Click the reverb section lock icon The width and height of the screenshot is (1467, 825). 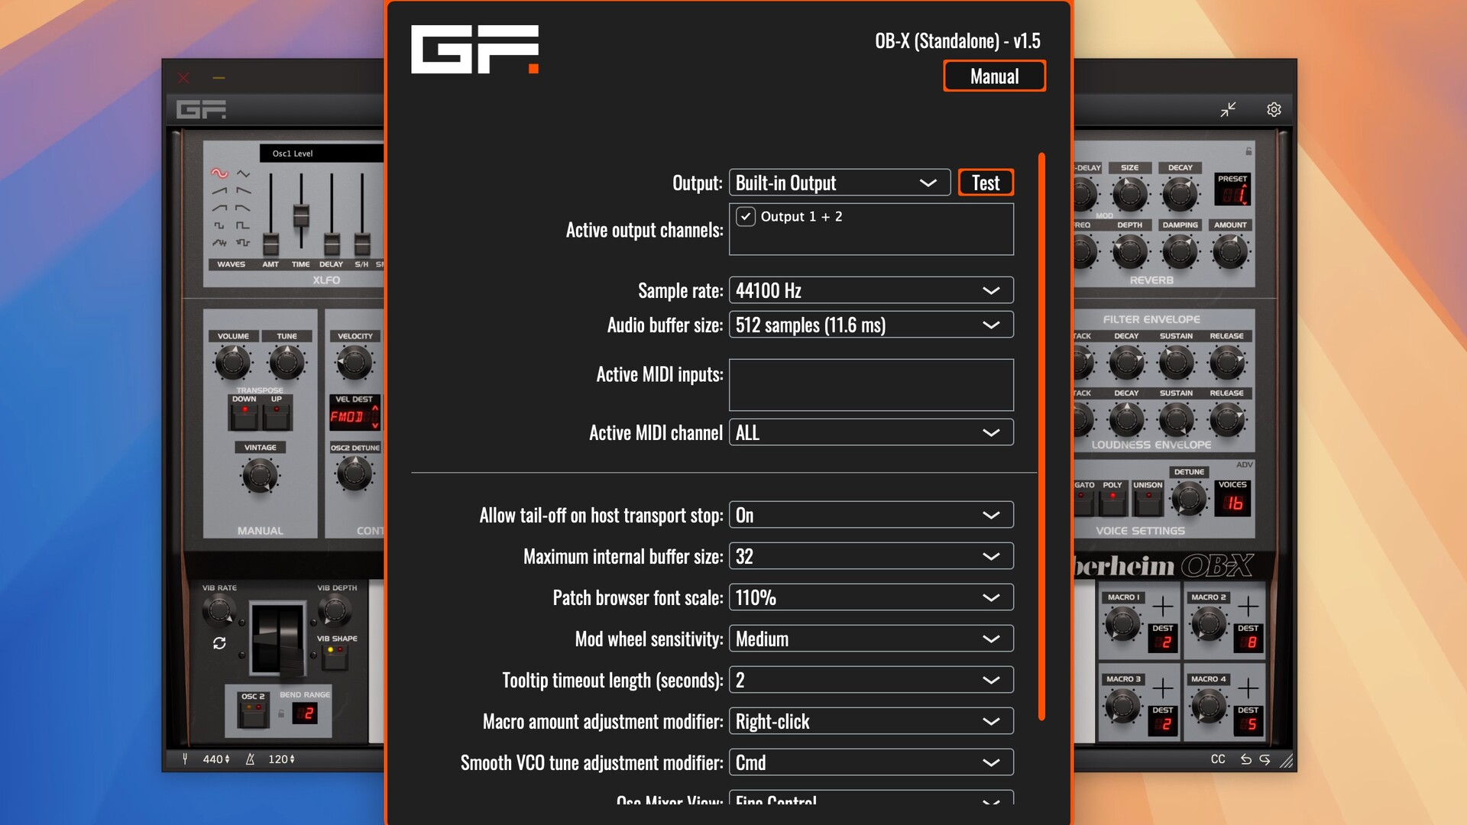point(1248,151)
